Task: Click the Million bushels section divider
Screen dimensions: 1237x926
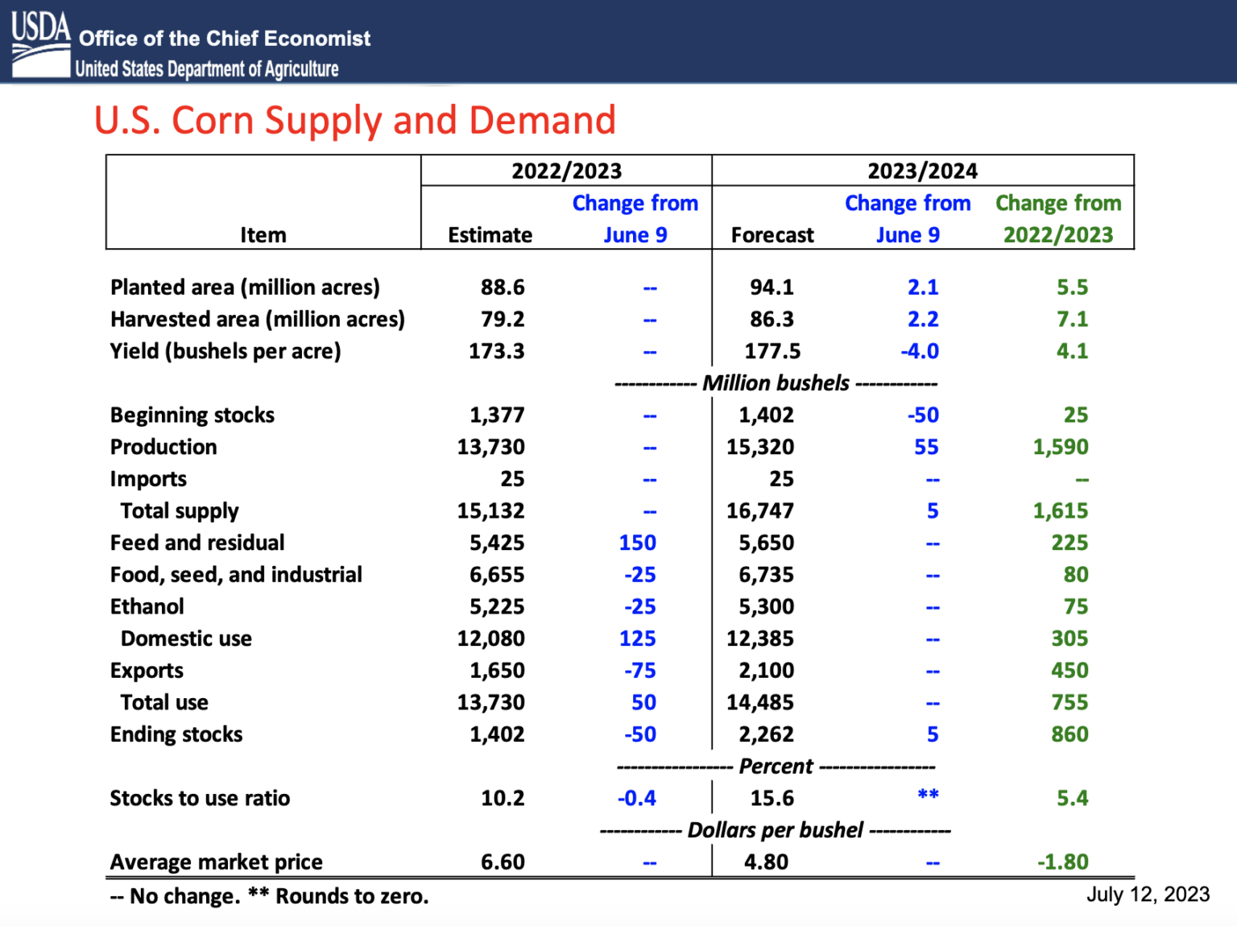Action: click(x=776, y=383)
